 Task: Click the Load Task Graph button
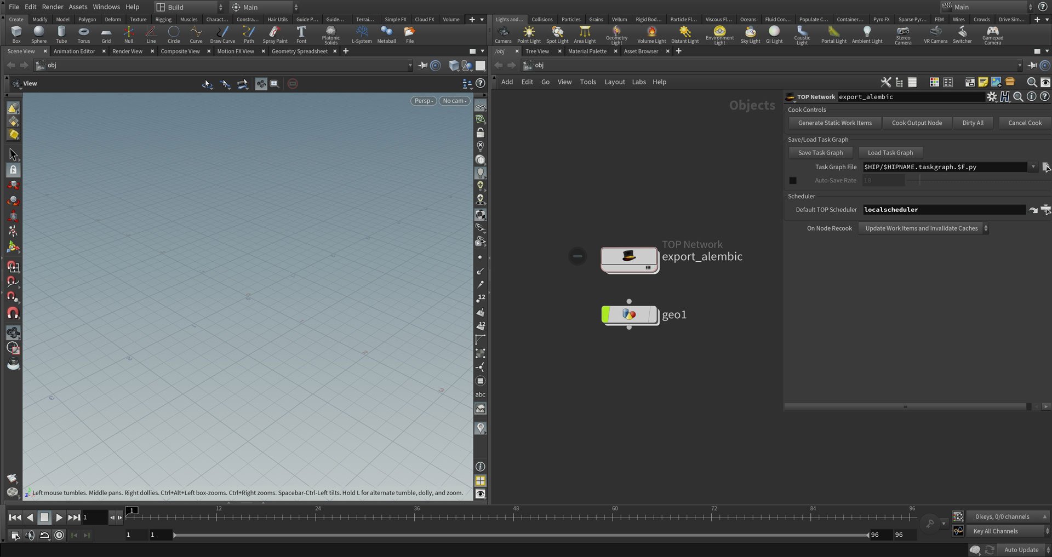890,153
